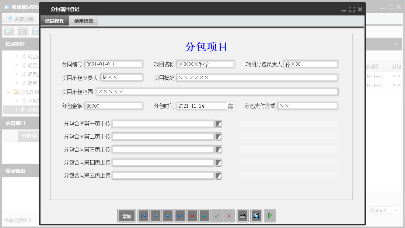Delete current record with red minus icon
405x228 pixels.
[192, 216]
